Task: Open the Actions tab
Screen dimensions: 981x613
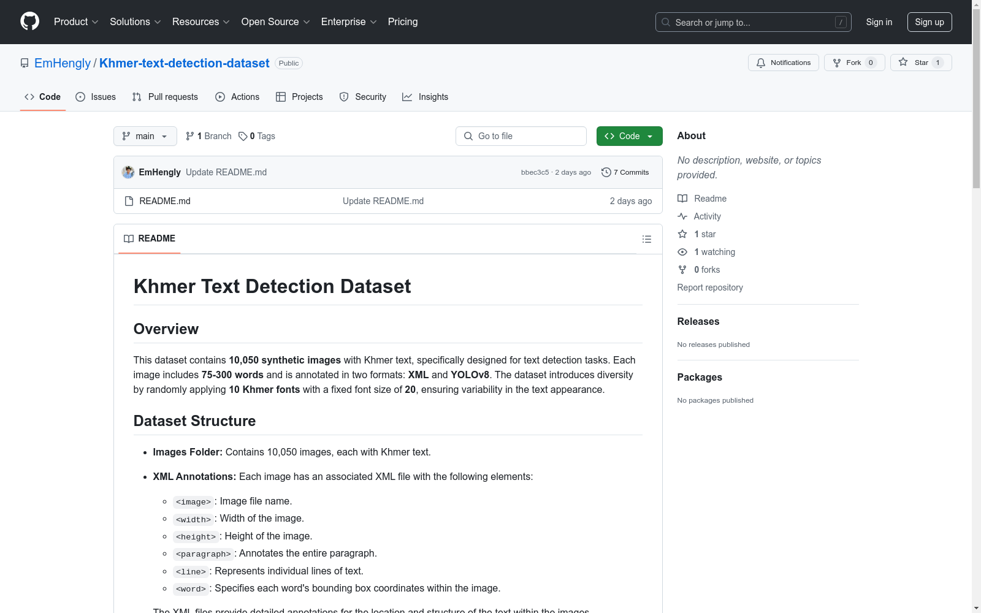Action: 237,97
